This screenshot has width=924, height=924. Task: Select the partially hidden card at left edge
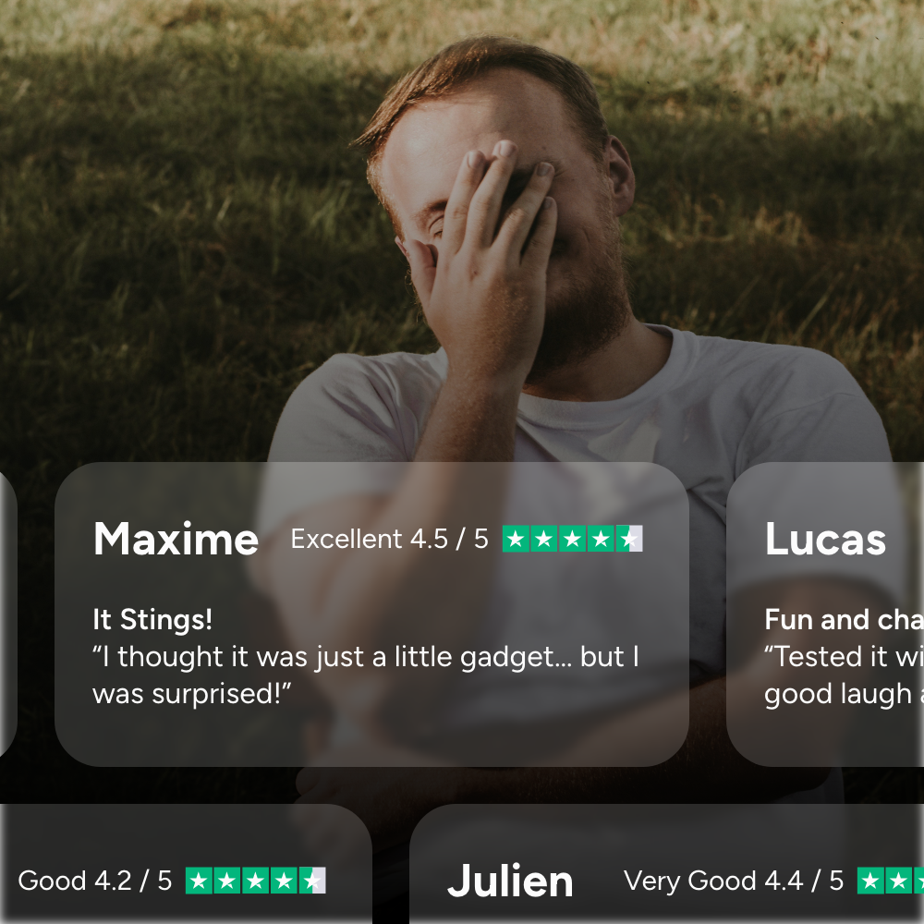click(x=7, y=613)
